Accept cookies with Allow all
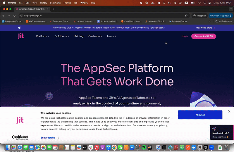234x152 pixels. click(x=200, y=115)
